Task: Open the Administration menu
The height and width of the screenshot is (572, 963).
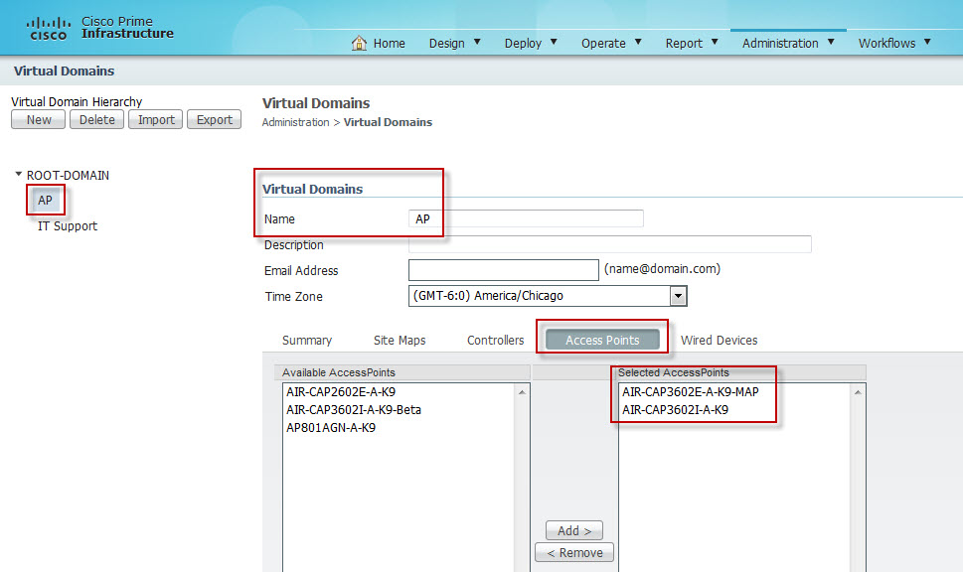Action: 780,44
